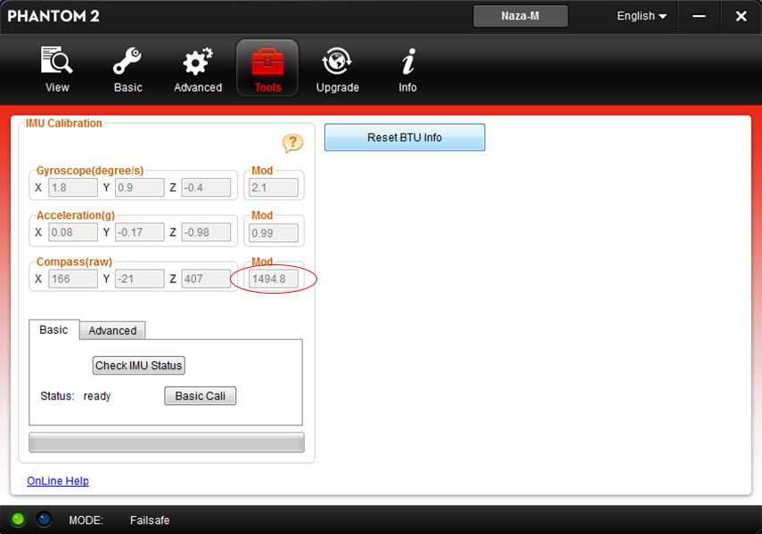Image resolution: width=762 pixels, height=534 pixels.
Task: Click the 'IMU Calibration' group title
Action: tap(63, 124)
